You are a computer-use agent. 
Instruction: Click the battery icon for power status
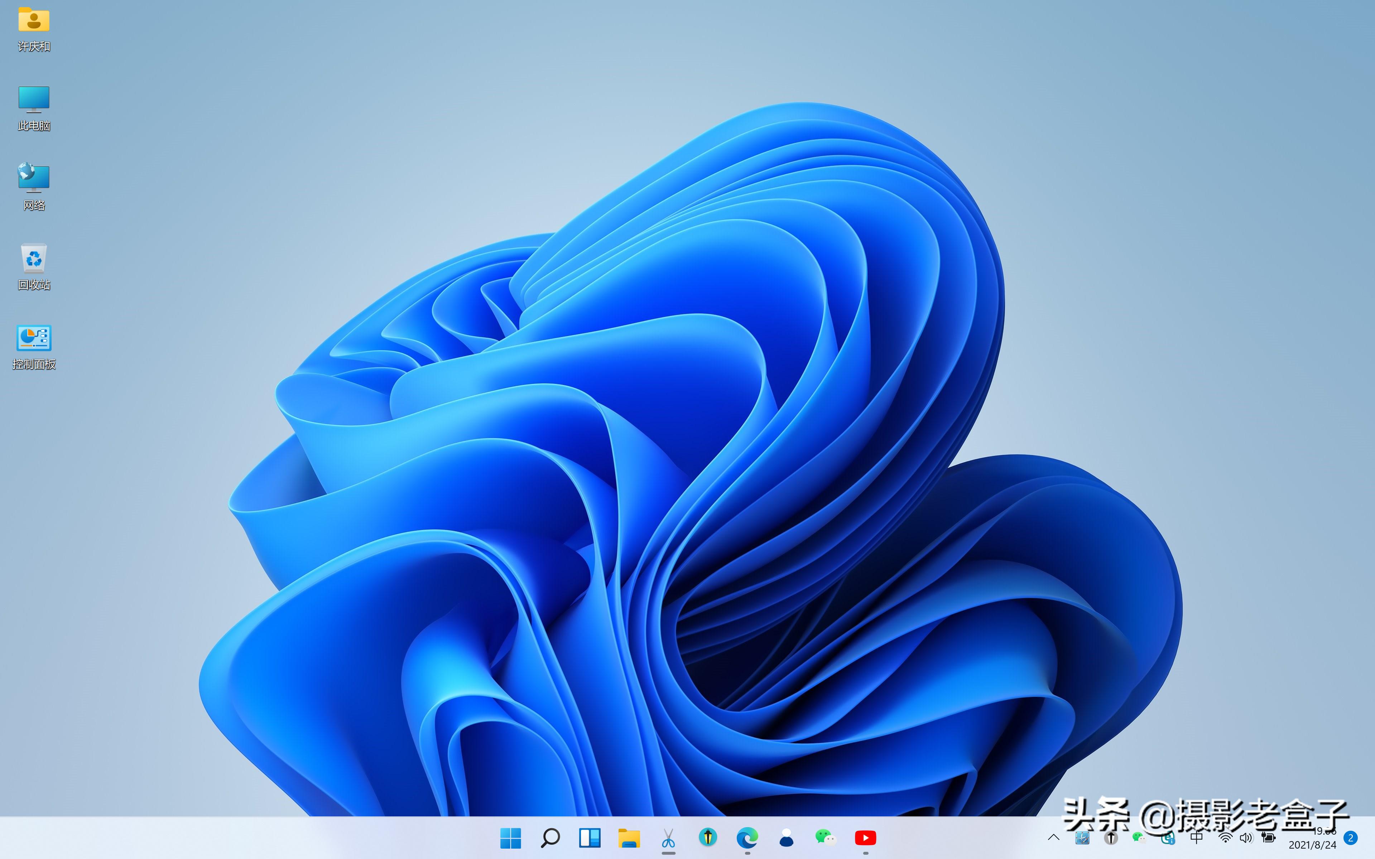tap(1267, 838)
